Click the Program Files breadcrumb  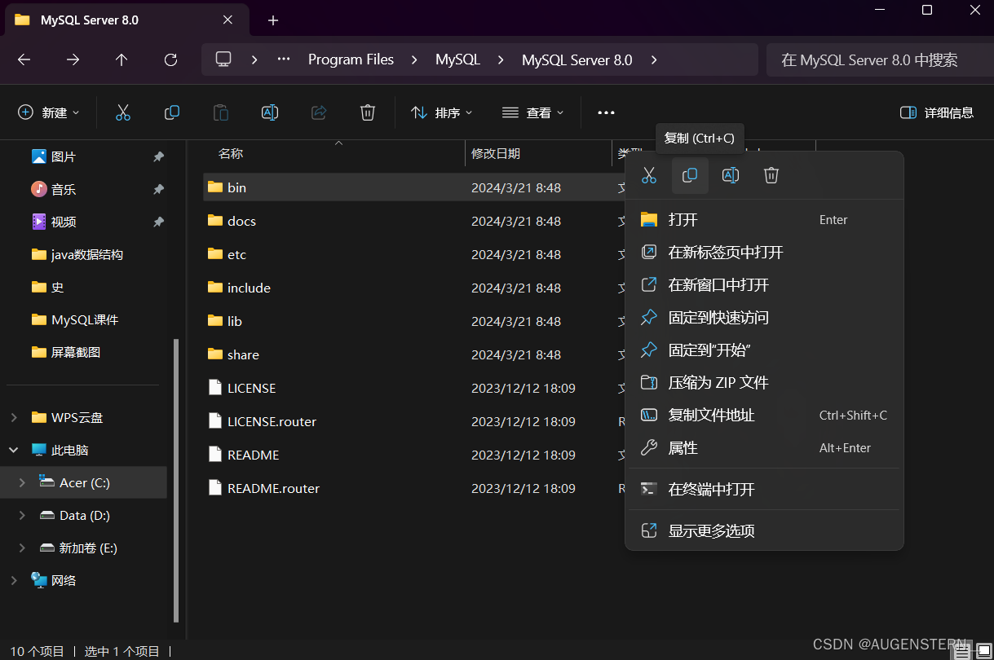click(x=351, y=59)
